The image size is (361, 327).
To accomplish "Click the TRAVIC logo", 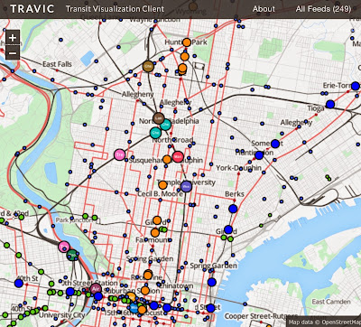I will point(32,9).
